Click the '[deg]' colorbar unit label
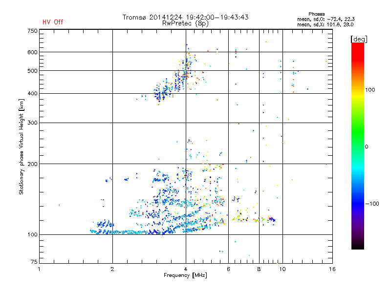 tap(359, 39)
